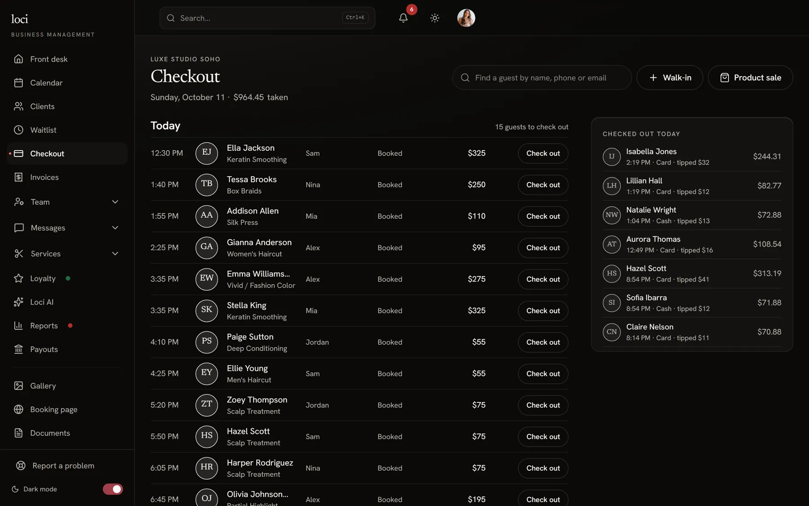809x506 pixels.
Task: Go to Calendar in the sidebar
Action: click(x=67, y=83)
